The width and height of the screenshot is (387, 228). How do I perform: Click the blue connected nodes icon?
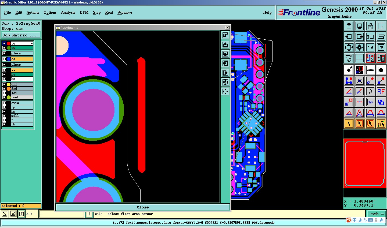point(349,81)
